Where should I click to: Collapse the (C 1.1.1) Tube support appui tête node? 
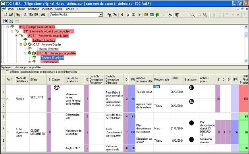click(25, 53)
